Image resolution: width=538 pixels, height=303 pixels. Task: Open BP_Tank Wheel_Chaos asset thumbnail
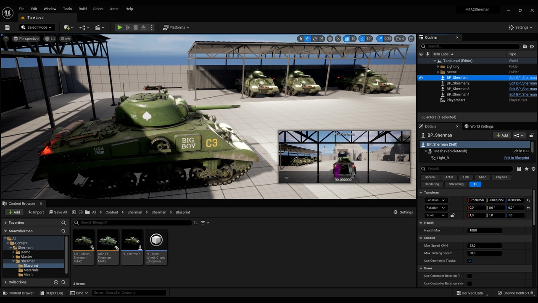point(156,240)
